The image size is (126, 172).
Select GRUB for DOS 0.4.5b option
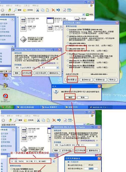[68, 36]
